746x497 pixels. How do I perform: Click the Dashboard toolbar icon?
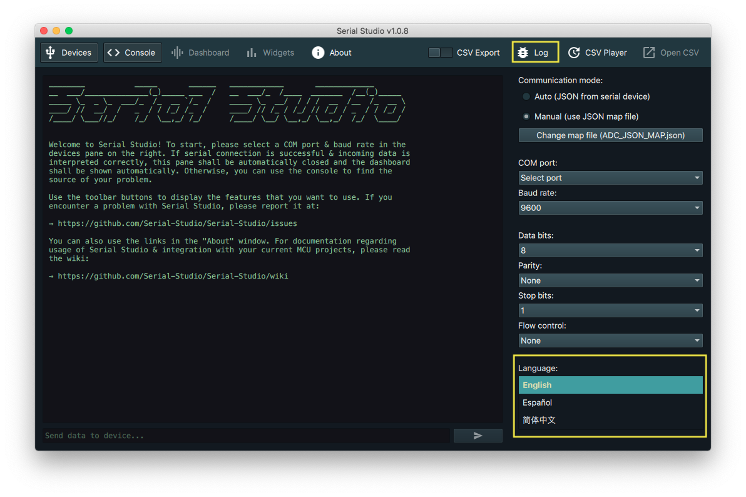(177, 53)
